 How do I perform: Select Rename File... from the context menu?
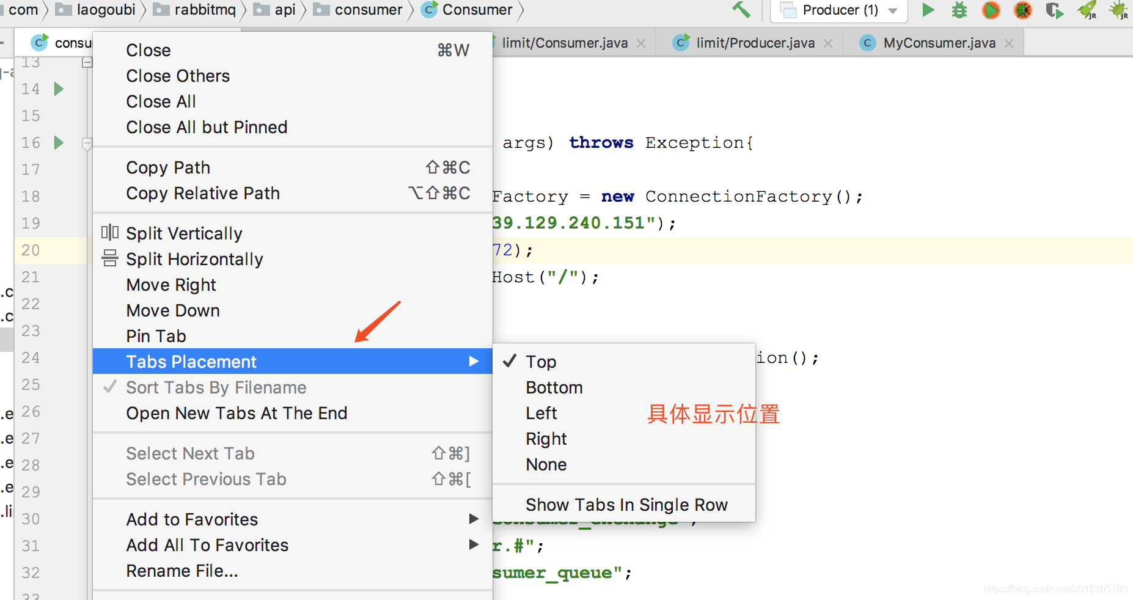pyautogui.click(x=293, y=571)
